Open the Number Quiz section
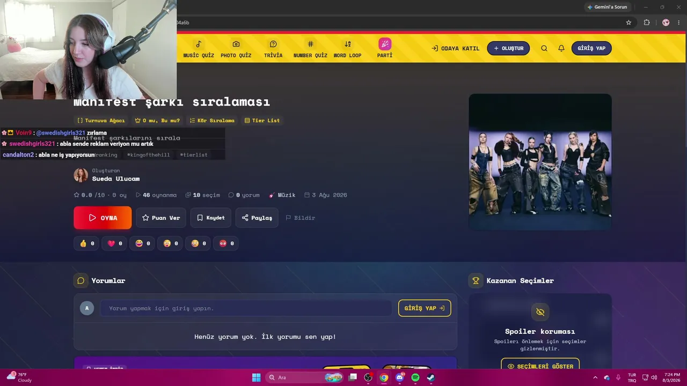687x386 pixels. (x=310, y=49)
